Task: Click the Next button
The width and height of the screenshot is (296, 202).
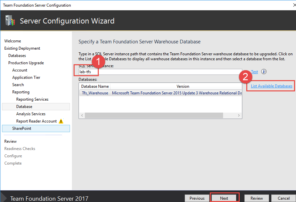Action: 224,198
